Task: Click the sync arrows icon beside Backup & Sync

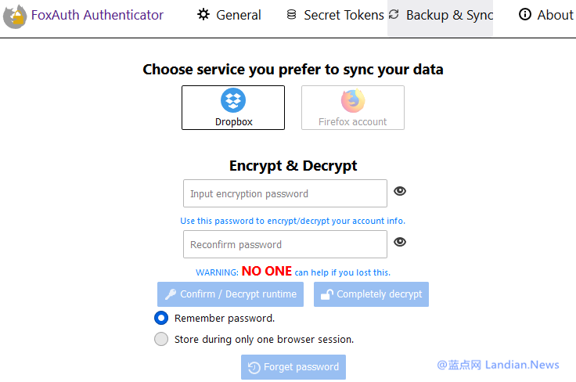Action: click(394, 15)
